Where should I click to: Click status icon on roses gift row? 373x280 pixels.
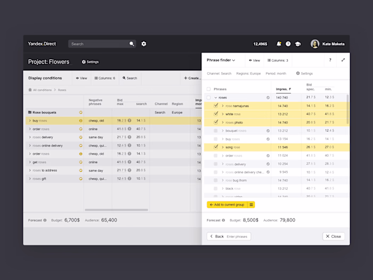point(81,179)
